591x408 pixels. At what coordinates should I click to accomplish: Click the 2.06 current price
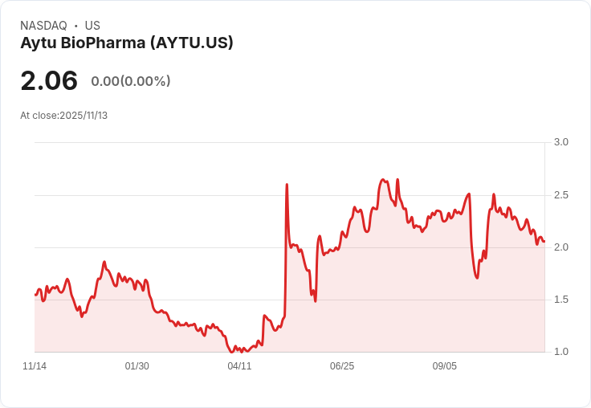click(x=49, y=80)
